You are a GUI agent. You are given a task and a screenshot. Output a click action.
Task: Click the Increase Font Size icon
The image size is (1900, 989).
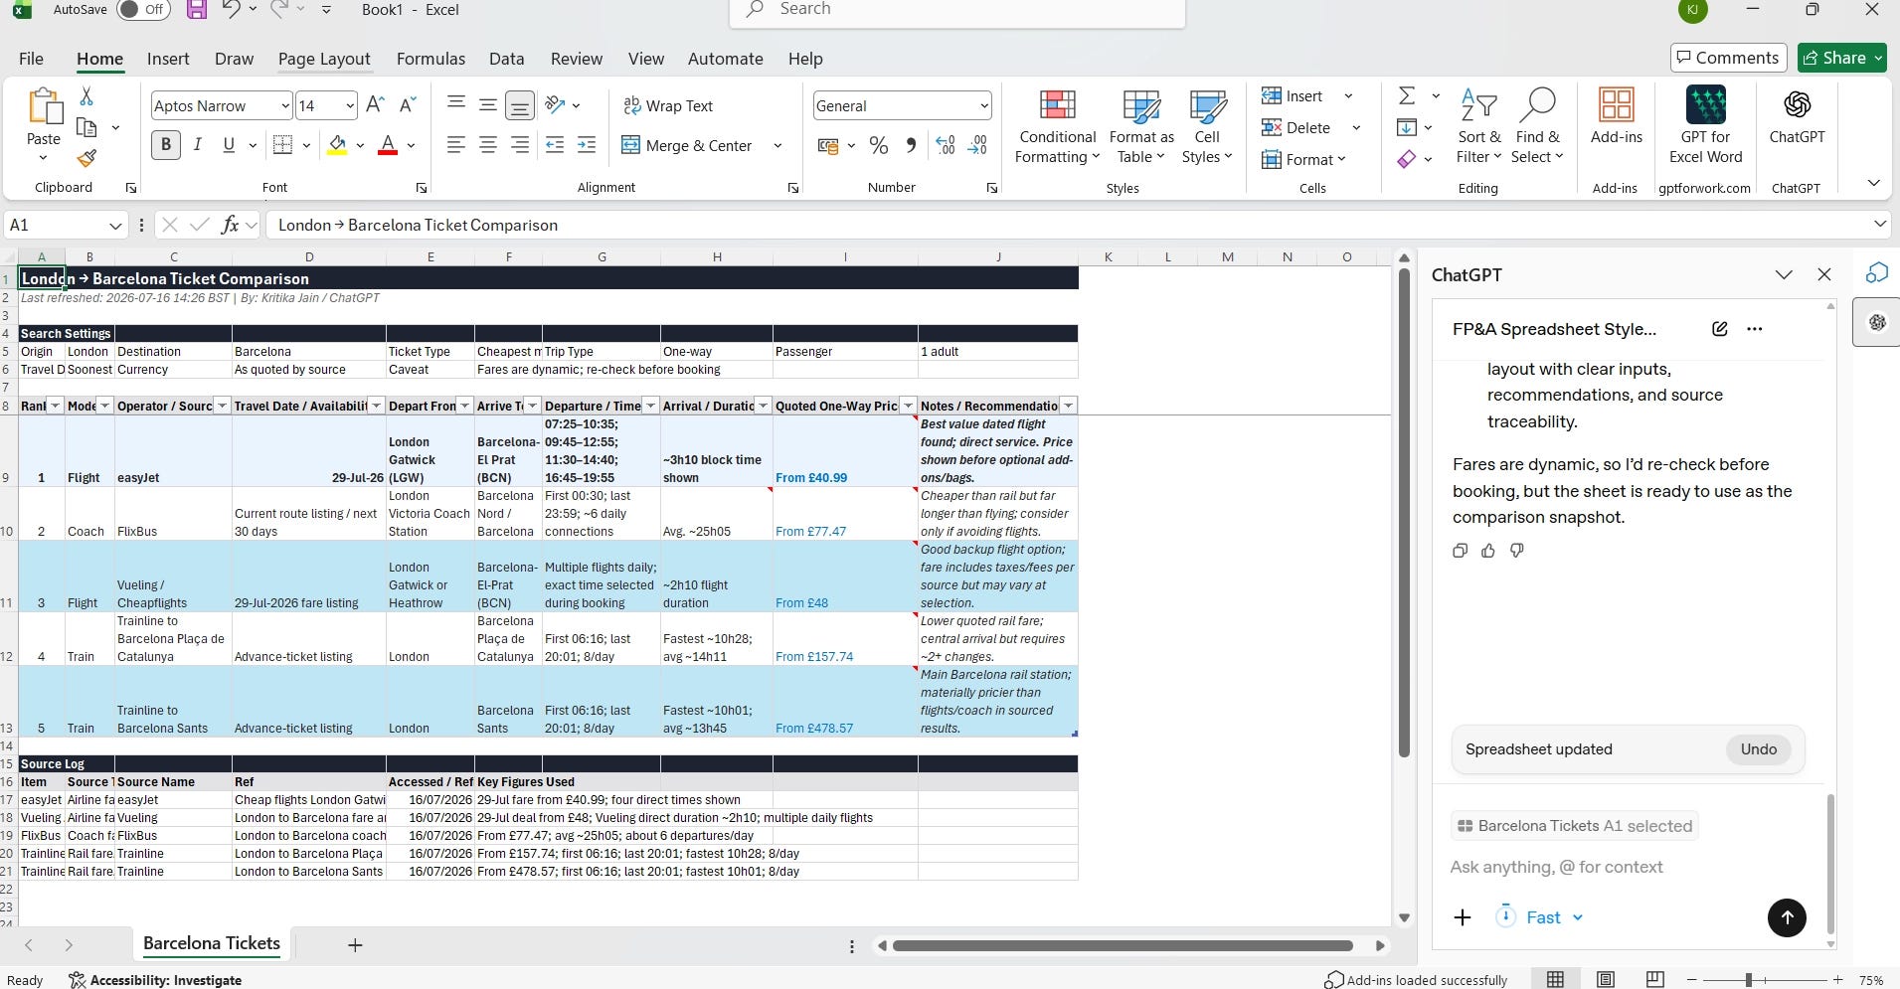[375, 105]
